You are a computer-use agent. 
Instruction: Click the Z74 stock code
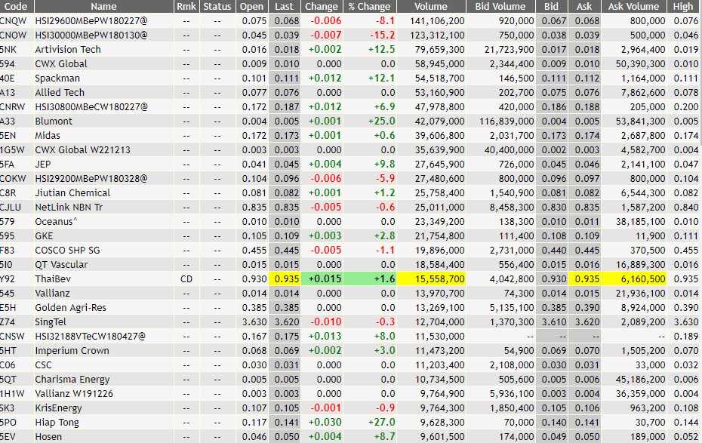[7, 321]
